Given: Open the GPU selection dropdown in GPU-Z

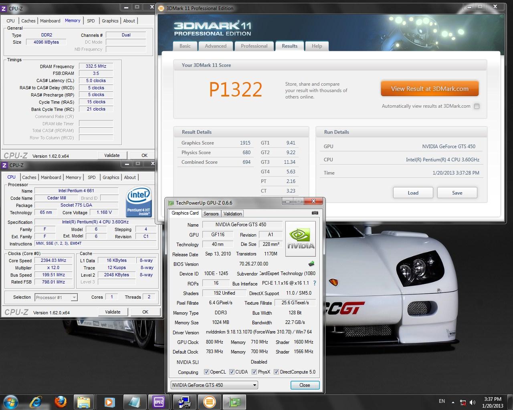Looking at the screenshot, I should [214, 385].
